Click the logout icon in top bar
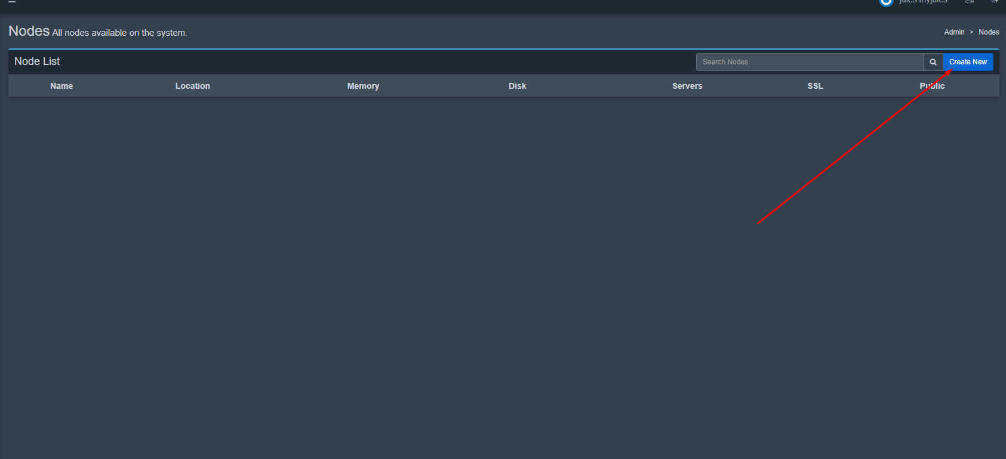Viewport: 1006px width, 459px height. [995, 2]
